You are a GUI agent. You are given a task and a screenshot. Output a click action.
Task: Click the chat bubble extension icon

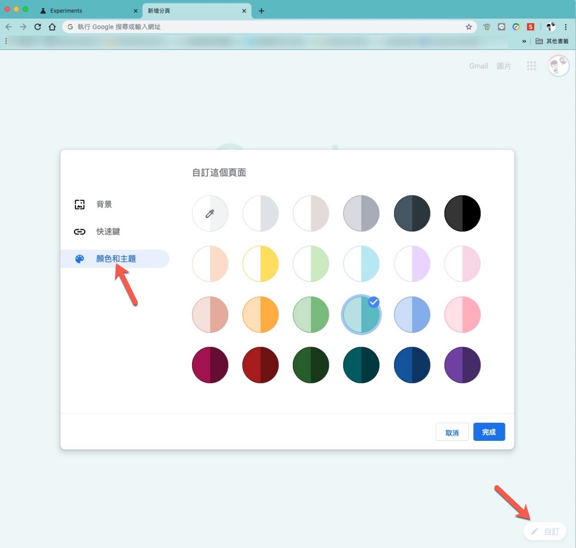[x=502, y=27]
